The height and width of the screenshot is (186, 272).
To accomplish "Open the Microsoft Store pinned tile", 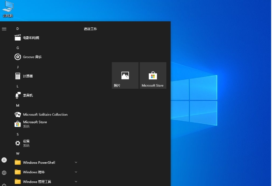I will (x=153, y=76).
